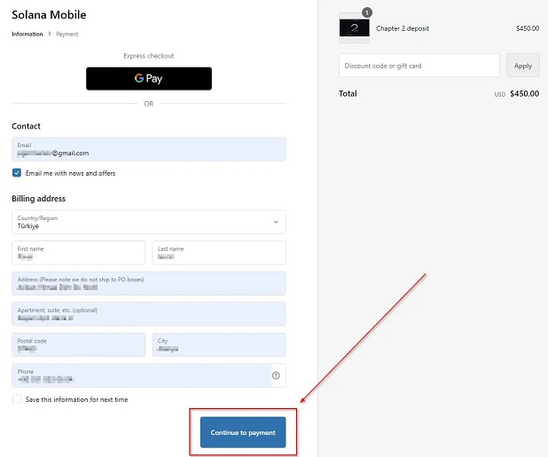Enable Save this information for next time
Viewport: 548px width, 457px height.
(x=17, y=399)
